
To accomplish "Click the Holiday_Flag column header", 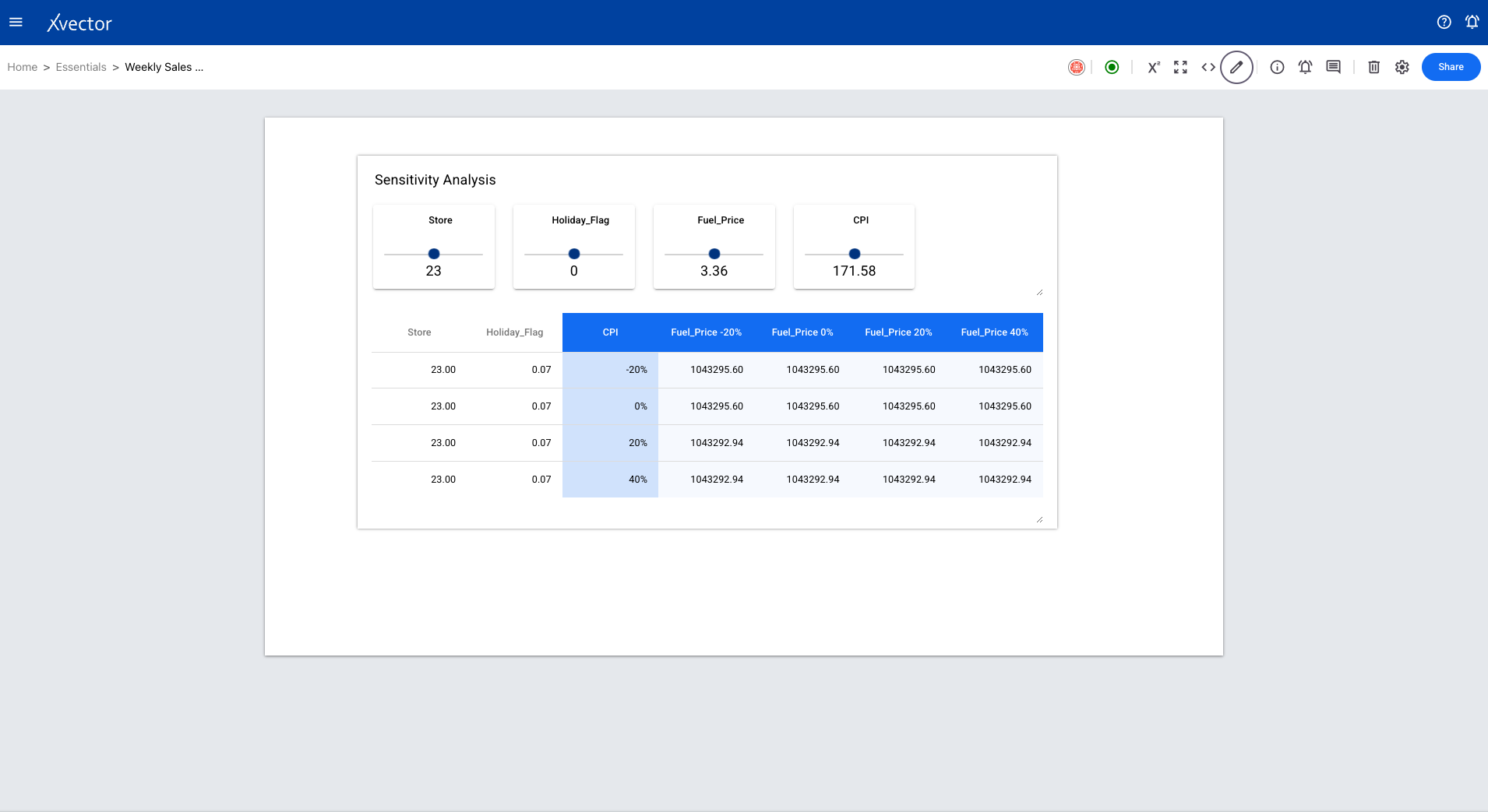I will tap(515, 332).
